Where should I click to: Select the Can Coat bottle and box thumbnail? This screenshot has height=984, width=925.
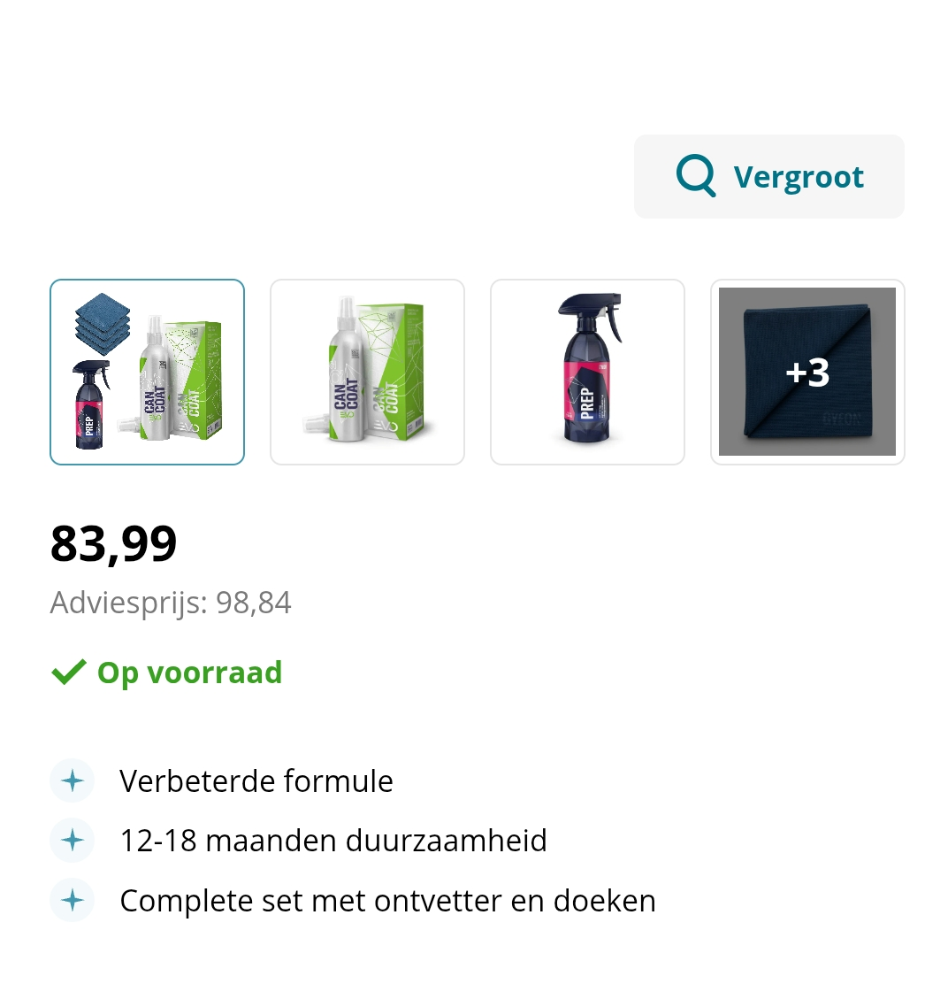[x=368, y=373]
